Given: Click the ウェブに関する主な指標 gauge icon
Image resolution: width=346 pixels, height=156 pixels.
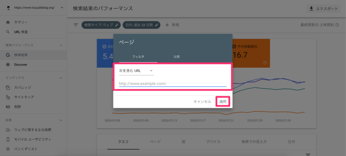Looking at the screenshot, I should pyautogui.click(x=8, y=130).
